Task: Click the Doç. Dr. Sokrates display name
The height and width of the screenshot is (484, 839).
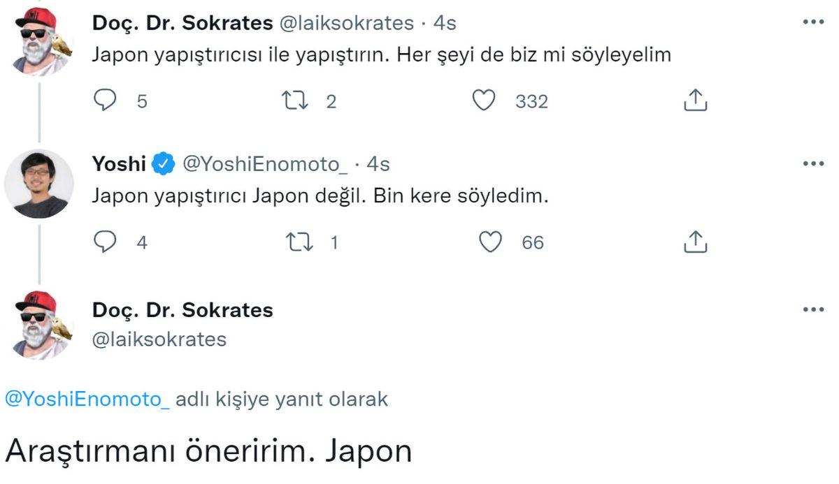Action: pyautogui.click(x=182, y=23)
